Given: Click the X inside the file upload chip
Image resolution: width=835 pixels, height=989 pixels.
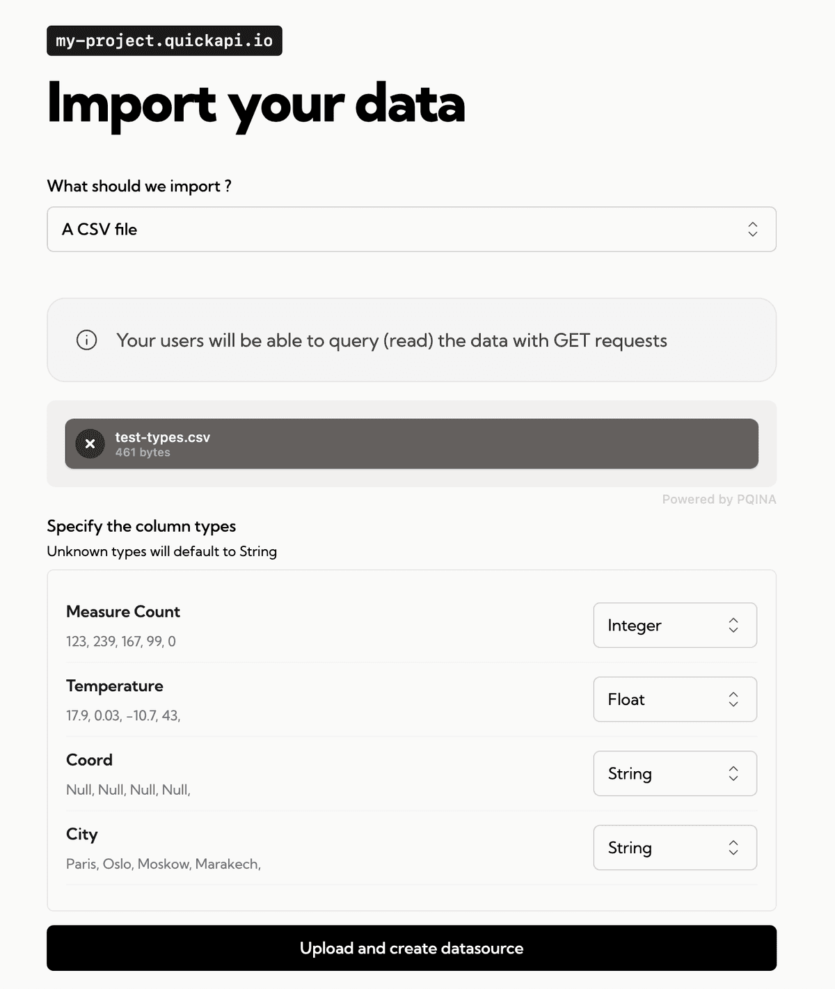Looking at the screenshot, I should (x=90, y=443).
